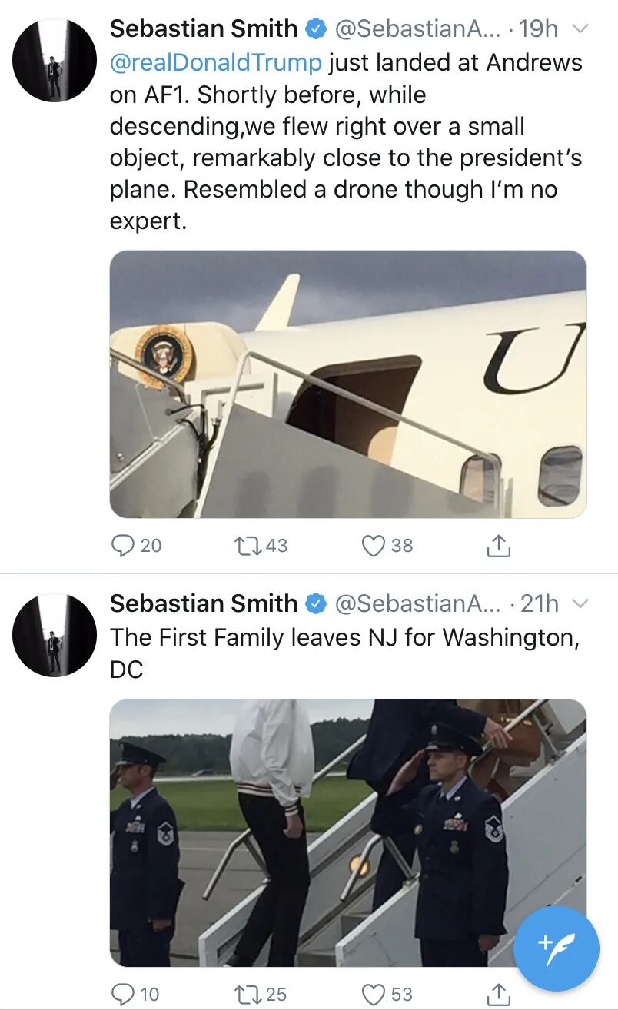The height and width of the screenshot is (1010, 618).
Task: Share the First Family tweet
Action: click(499, 993)
